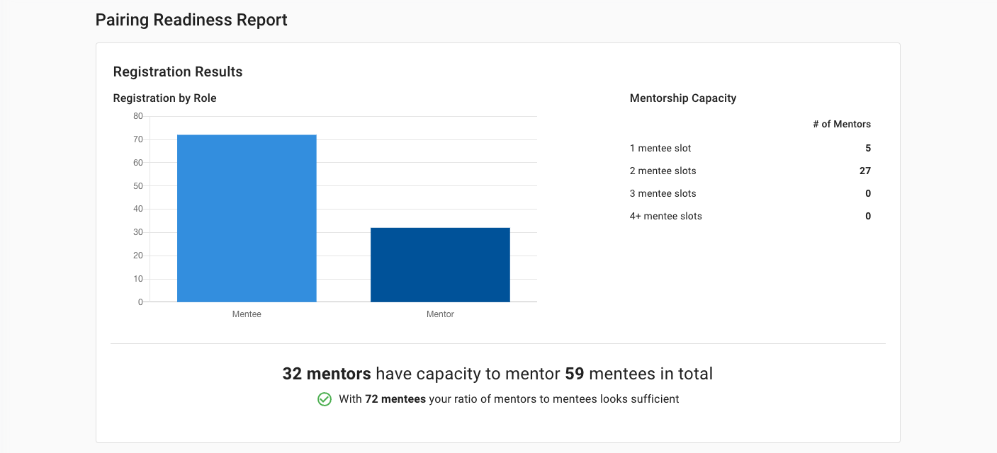This screenshot has width=997, height=453.
Task: Click the light blue Mentee bar
Action: pos(247,218)
